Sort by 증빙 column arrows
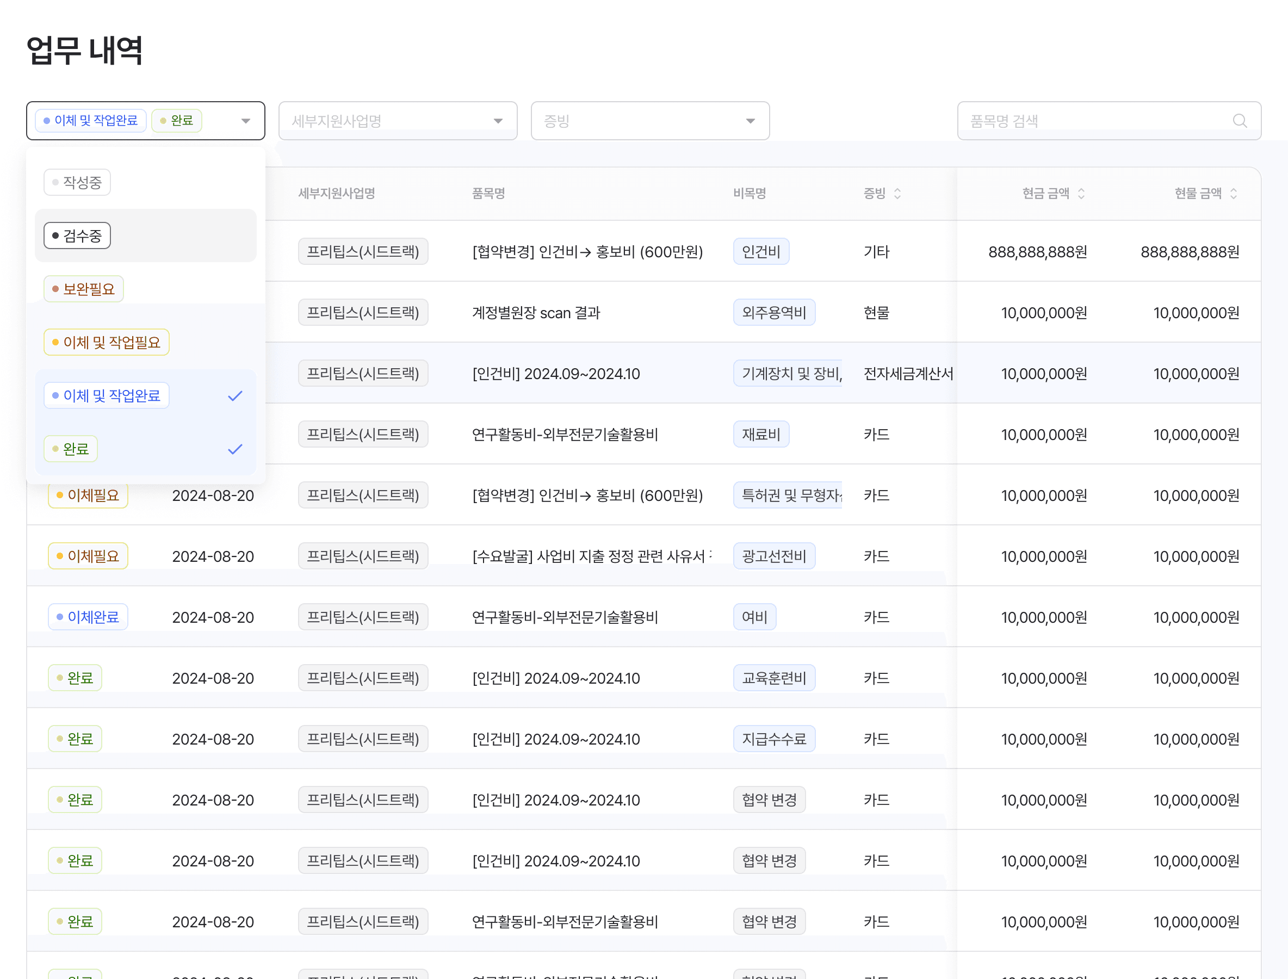The width and height of the screenshot is (1288, 979). click(897, 194)
